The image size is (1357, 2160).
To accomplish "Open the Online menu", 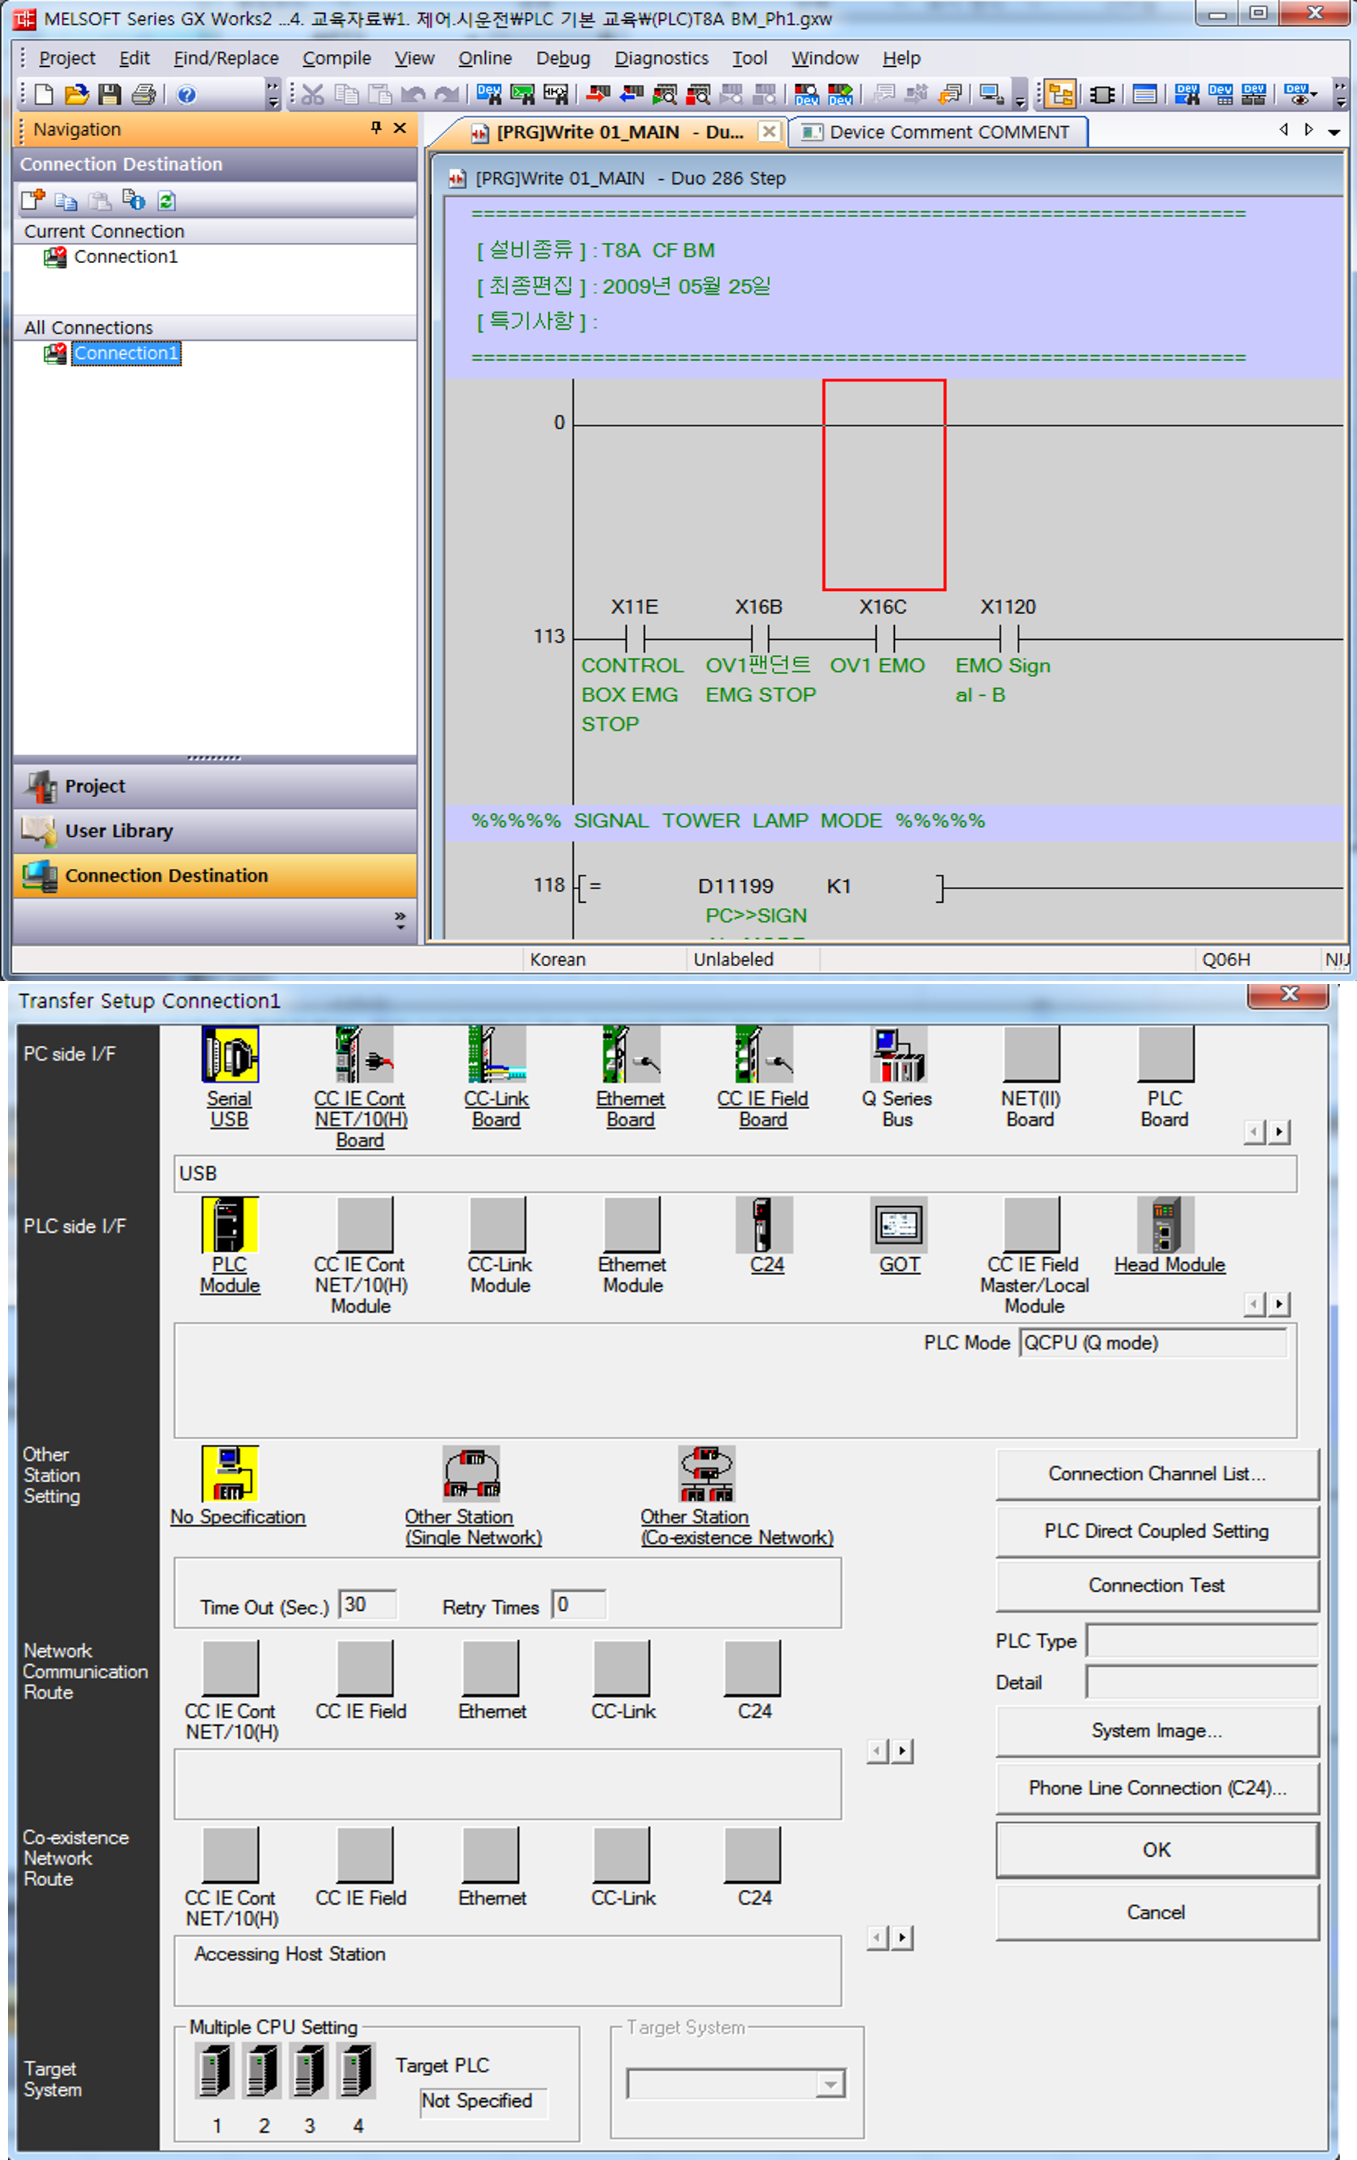I will (x=485, y=58).
